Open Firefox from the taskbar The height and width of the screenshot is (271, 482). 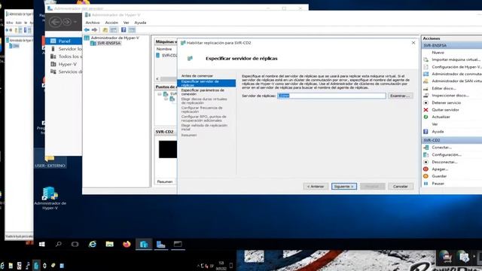(x=127, y=244)
